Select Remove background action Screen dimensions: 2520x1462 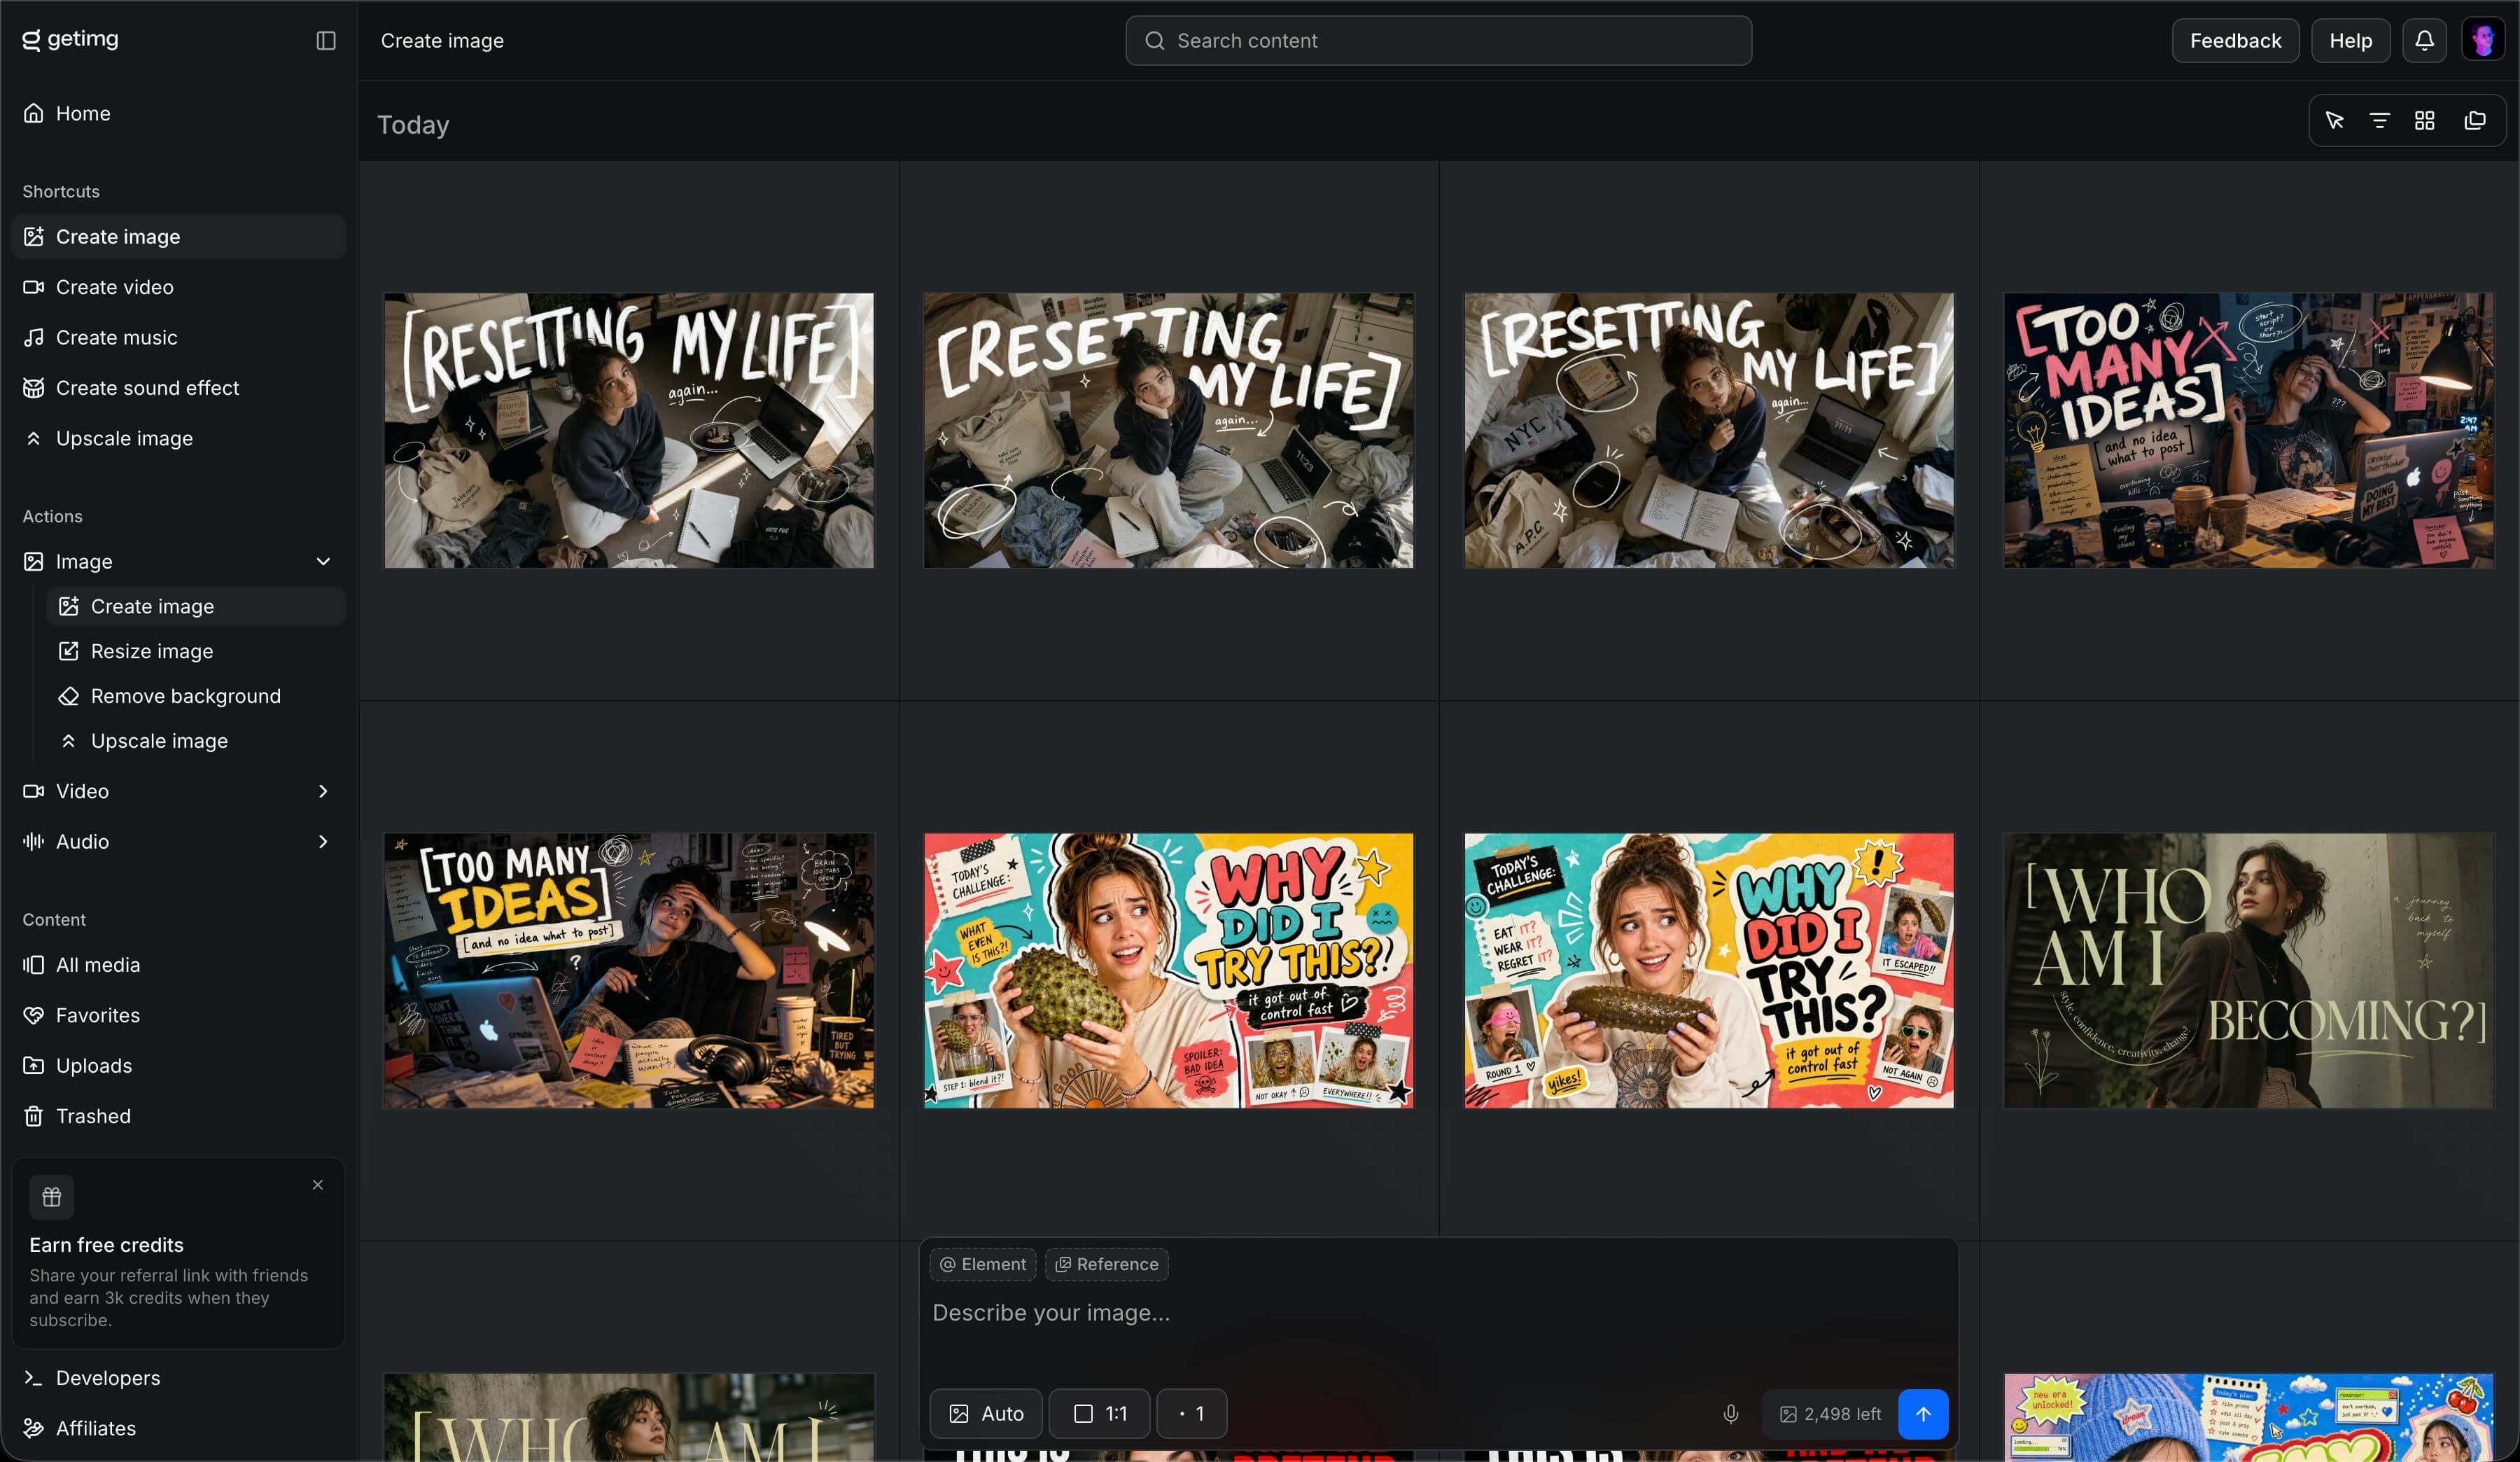coord(196,696)
